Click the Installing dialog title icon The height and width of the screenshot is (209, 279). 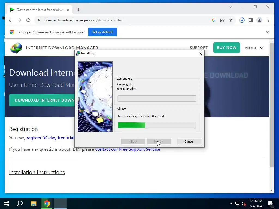78,53
